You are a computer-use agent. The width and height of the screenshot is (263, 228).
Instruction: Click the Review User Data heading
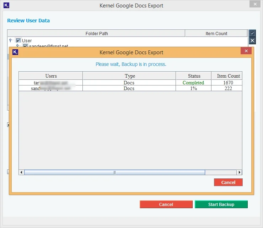coord(28,21)
